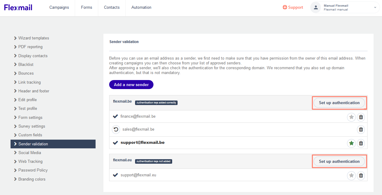This screenshot has height=195, width=382.
Task: Click the user avatar icon
Action: point(316,8)
